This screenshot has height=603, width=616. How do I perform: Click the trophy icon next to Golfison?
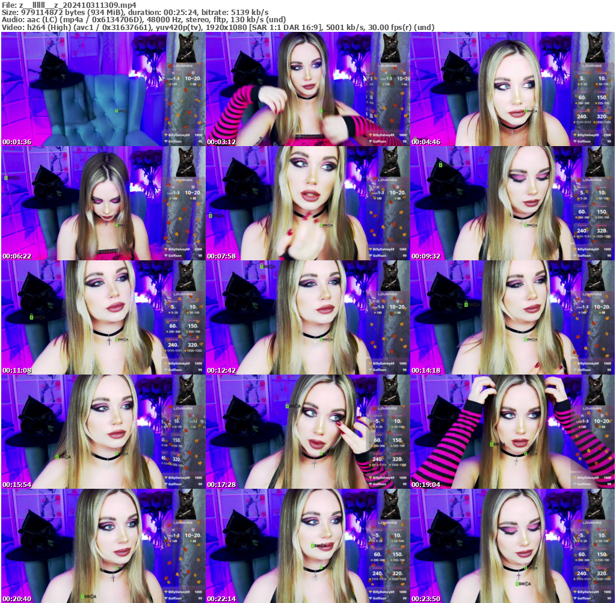pos(166,140)
